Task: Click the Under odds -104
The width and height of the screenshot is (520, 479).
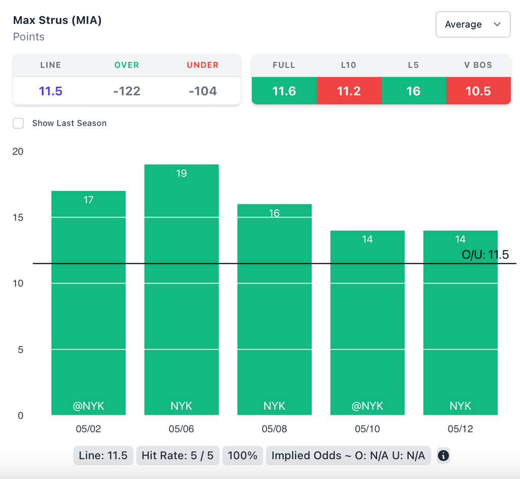Action: [x=203, y=91]
